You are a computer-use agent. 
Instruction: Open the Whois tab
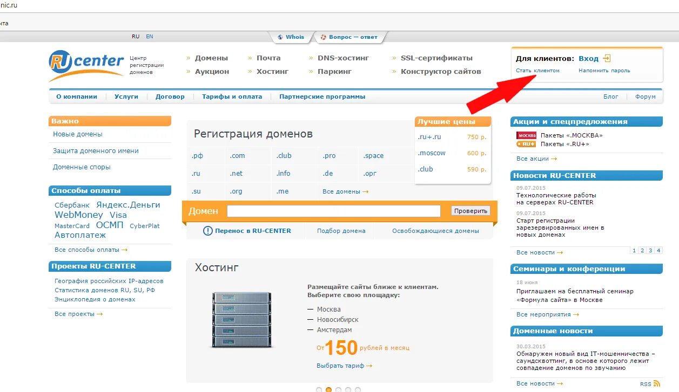click(x=291, y=37)
